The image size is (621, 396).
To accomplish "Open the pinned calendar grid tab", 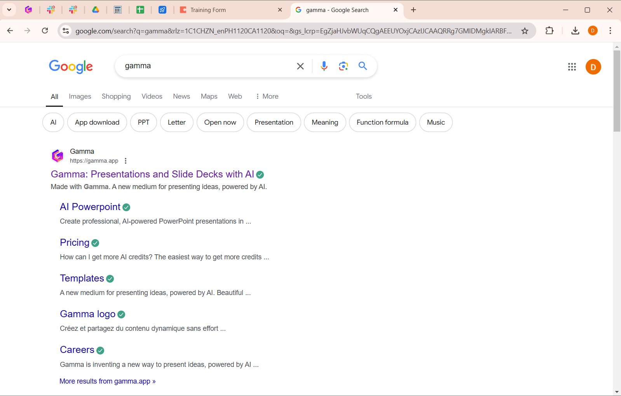I will tap(118, 10).
